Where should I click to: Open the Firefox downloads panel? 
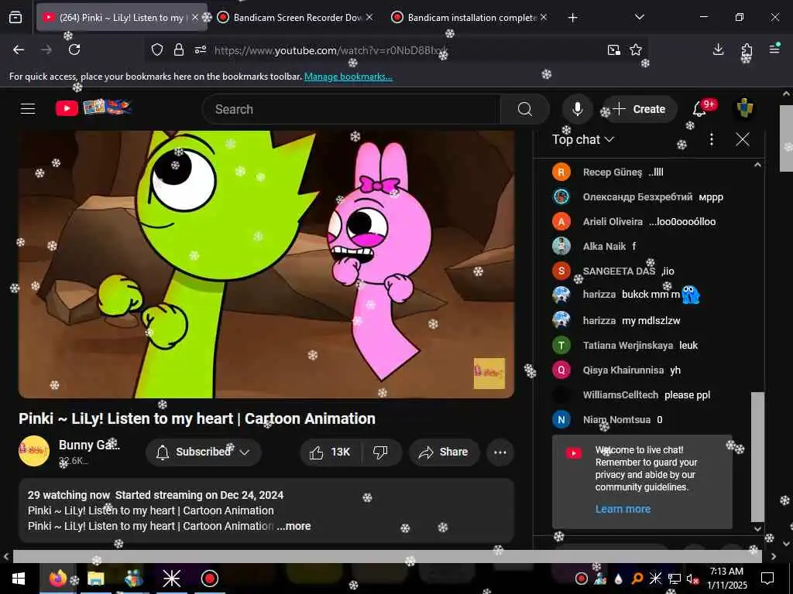click(718, 49)
